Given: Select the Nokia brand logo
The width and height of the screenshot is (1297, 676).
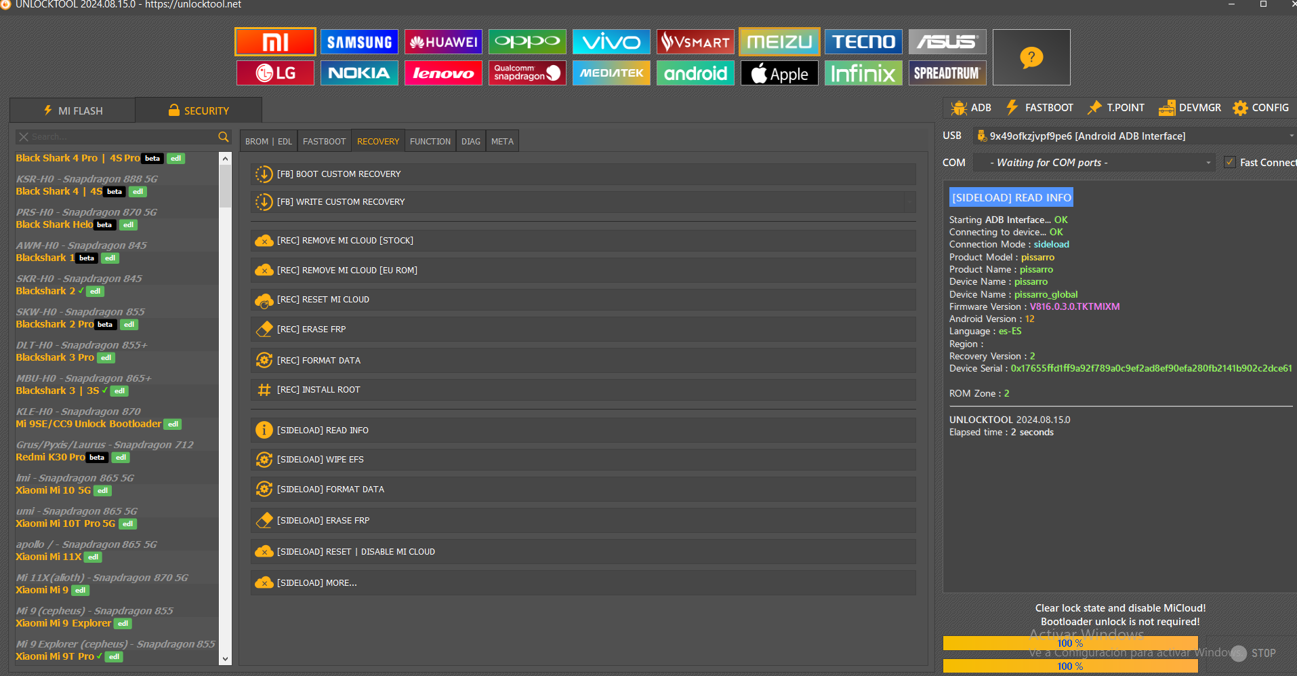Looking at the screenshot, I should click(359, 73).
